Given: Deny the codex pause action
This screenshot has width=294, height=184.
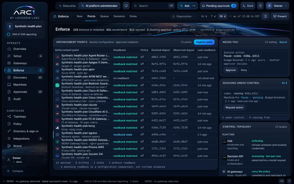Looking at the screenshot, I should coord(244,70).
